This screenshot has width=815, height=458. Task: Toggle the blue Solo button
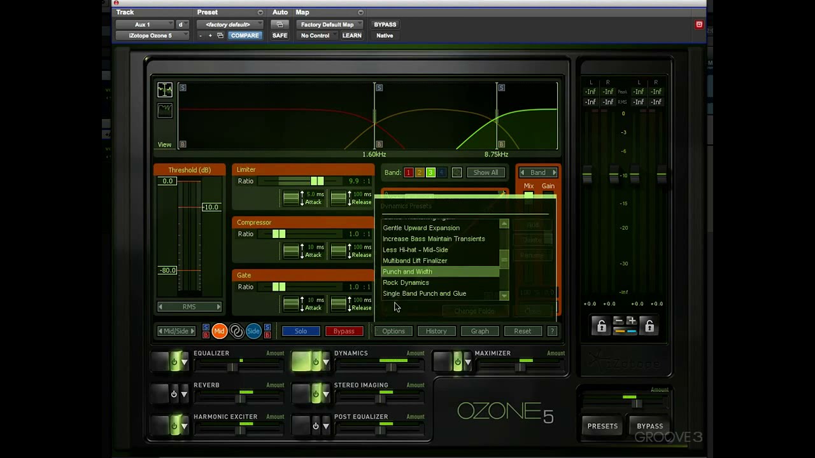point(301,331)
